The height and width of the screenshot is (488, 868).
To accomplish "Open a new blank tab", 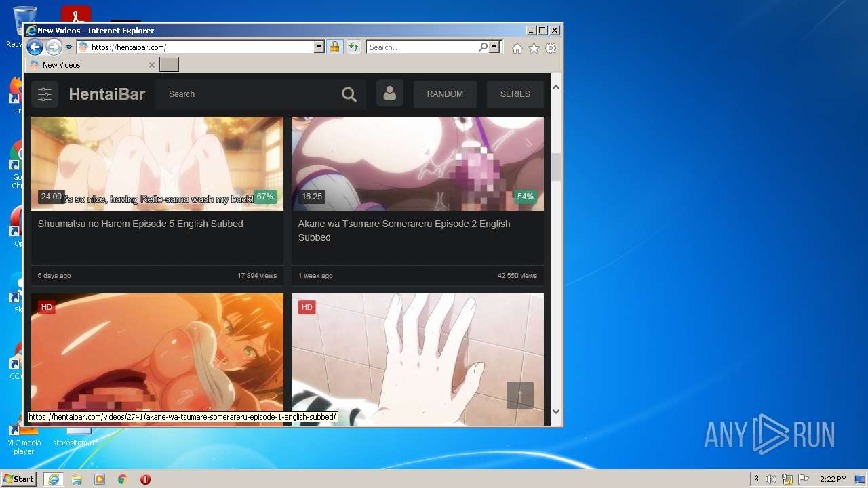I will coord(170,65).
